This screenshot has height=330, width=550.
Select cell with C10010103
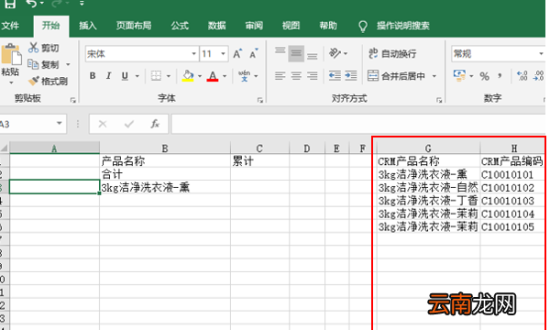[511, 201]
